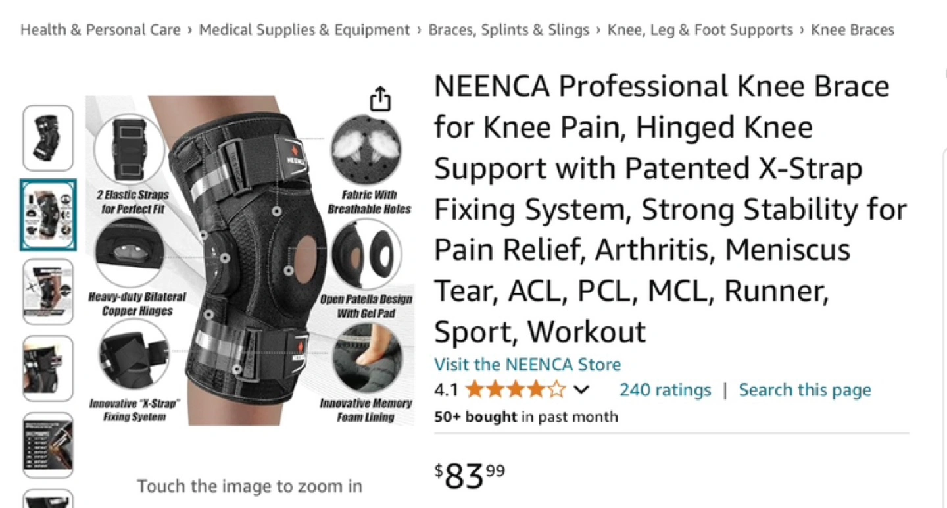Open the 240 ratings link
Image resolution: width=947 pixels, height=508 pixels.
[x=665, y=390]
